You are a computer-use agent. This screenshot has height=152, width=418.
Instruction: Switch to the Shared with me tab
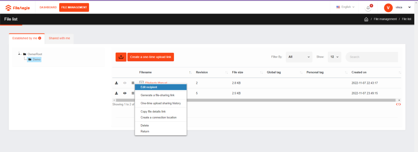(x=59, y=38)
